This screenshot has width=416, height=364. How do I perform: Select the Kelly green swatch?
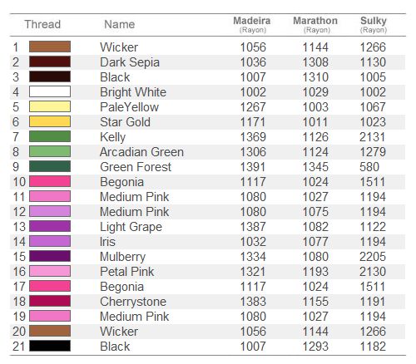point(50,136)
